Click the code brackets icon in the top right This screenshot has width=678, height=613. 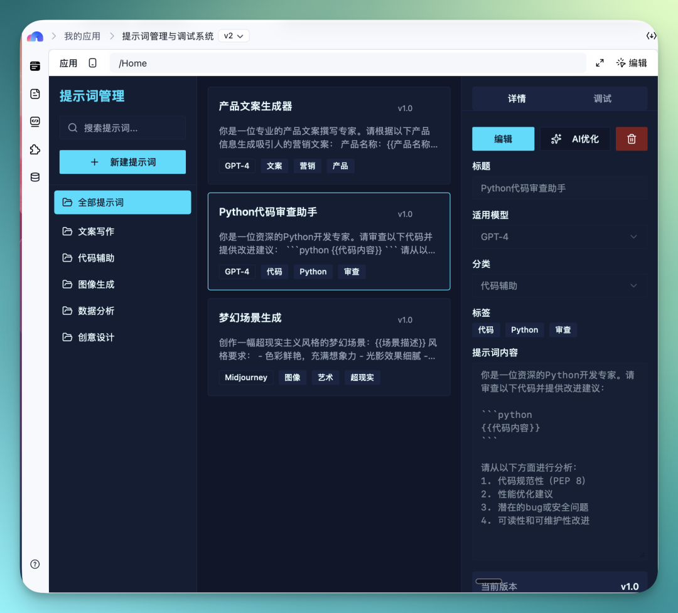coord(651,36)
